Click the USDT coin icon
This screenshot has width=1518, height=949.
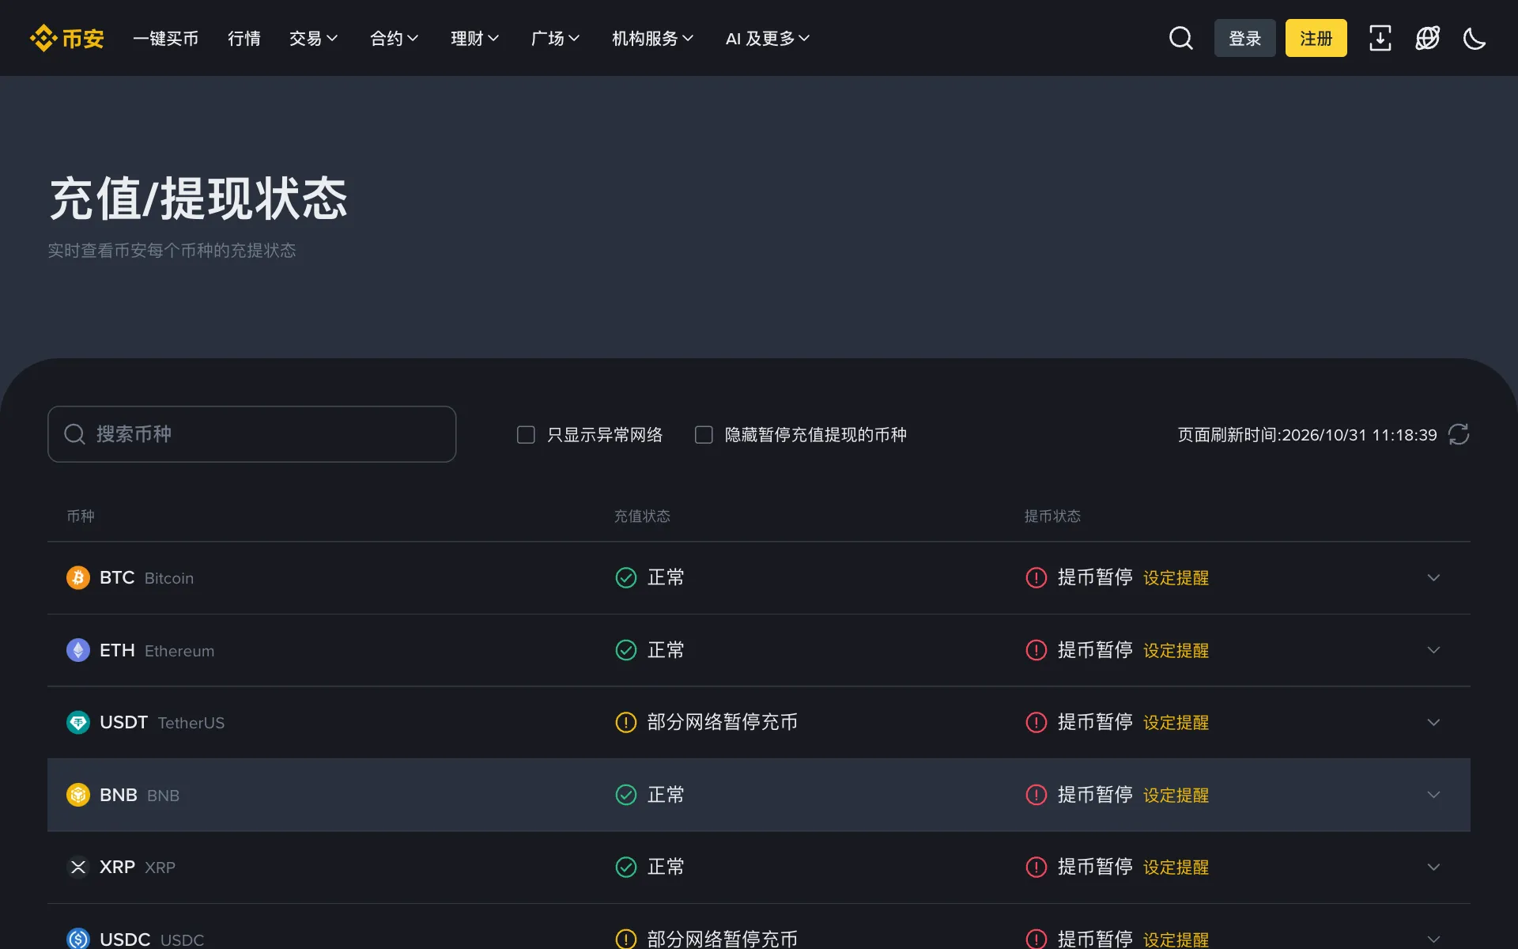click(78, 722)
